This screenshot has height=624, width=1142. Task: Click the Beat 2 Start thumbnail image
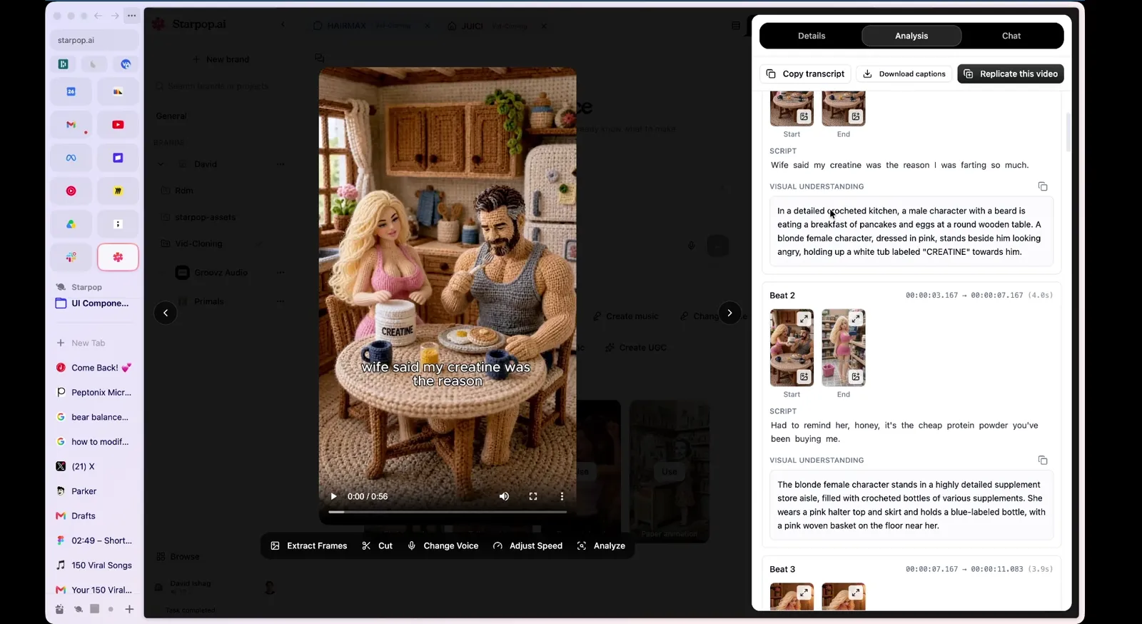pyautogui.click(x=792, y=348)
